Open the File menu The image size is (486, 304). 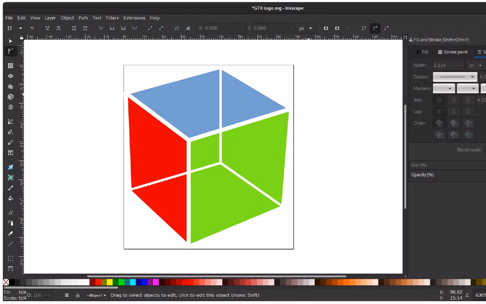coord(9,18)
